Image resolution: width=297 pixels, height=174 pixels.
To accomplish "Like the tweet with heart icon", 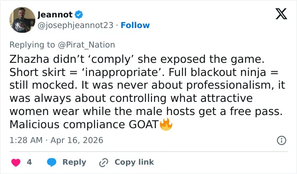I will 16,163.
